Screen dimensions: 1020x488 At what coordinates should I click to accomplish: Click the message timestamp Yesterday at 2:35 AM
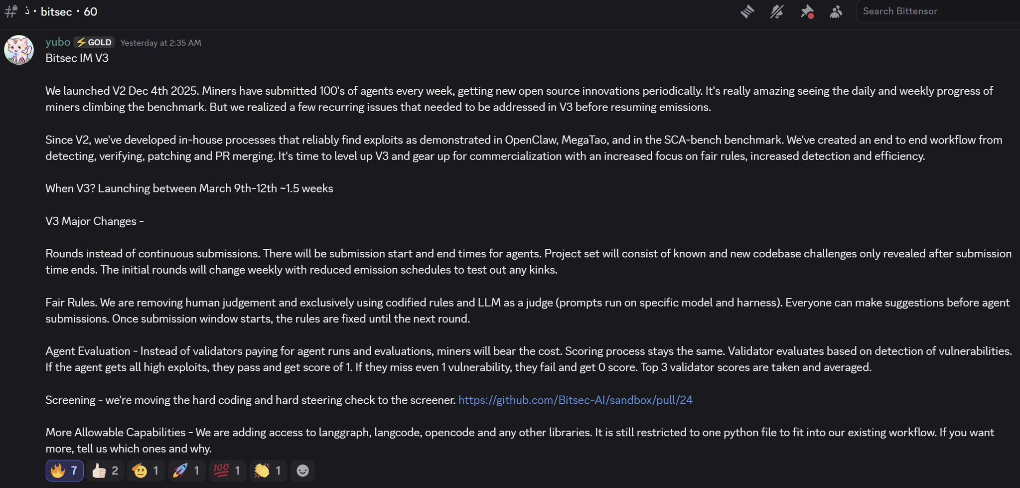(x=160, y=43)
